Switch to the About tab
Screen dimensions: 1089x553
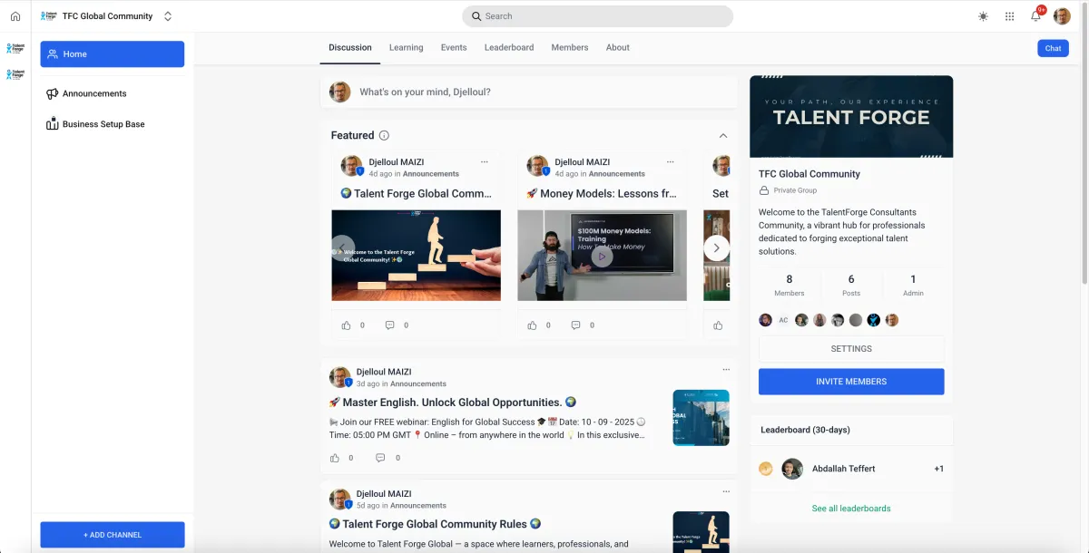click(618, 47)
